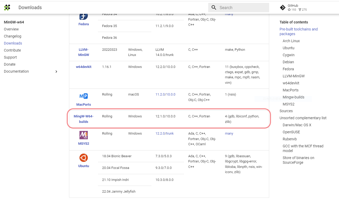Jump to Darwin/Mac OS X entry

297,125
